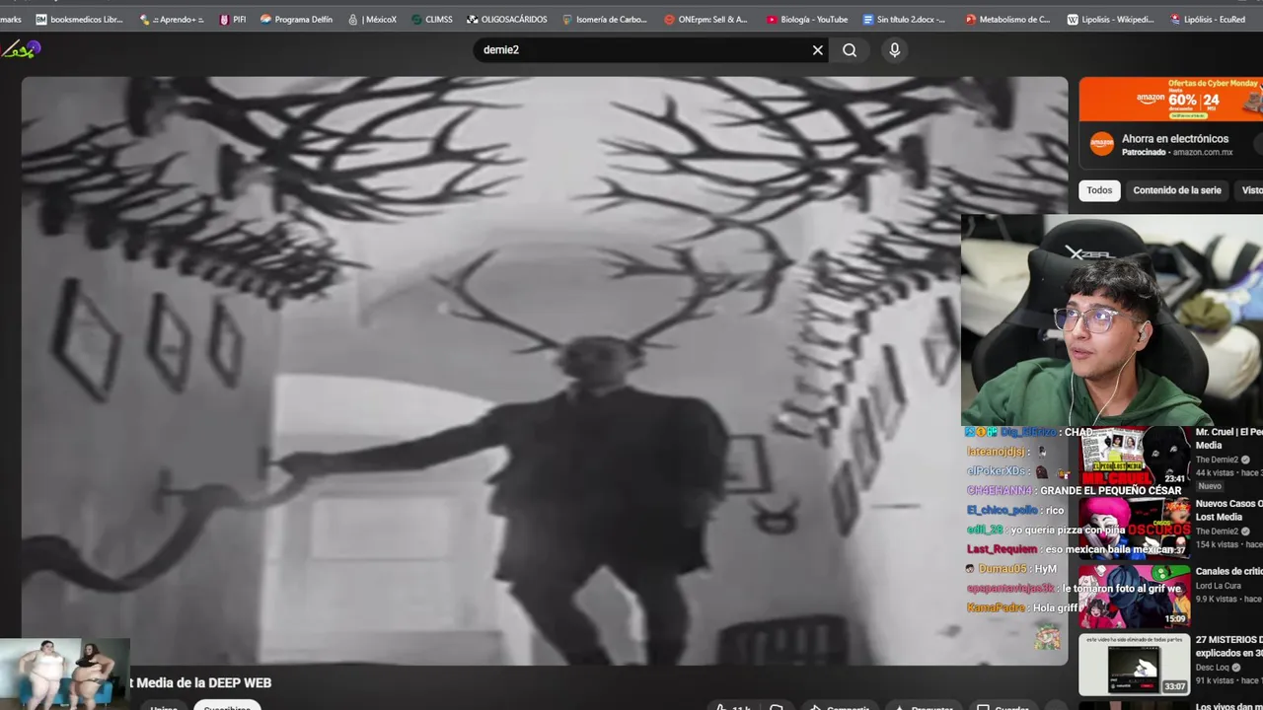Image resolution: width=1263 pixels, height=710 pixels.
Task: Open the Canales de crítica video thumbnail
Action: (1134, 596)
